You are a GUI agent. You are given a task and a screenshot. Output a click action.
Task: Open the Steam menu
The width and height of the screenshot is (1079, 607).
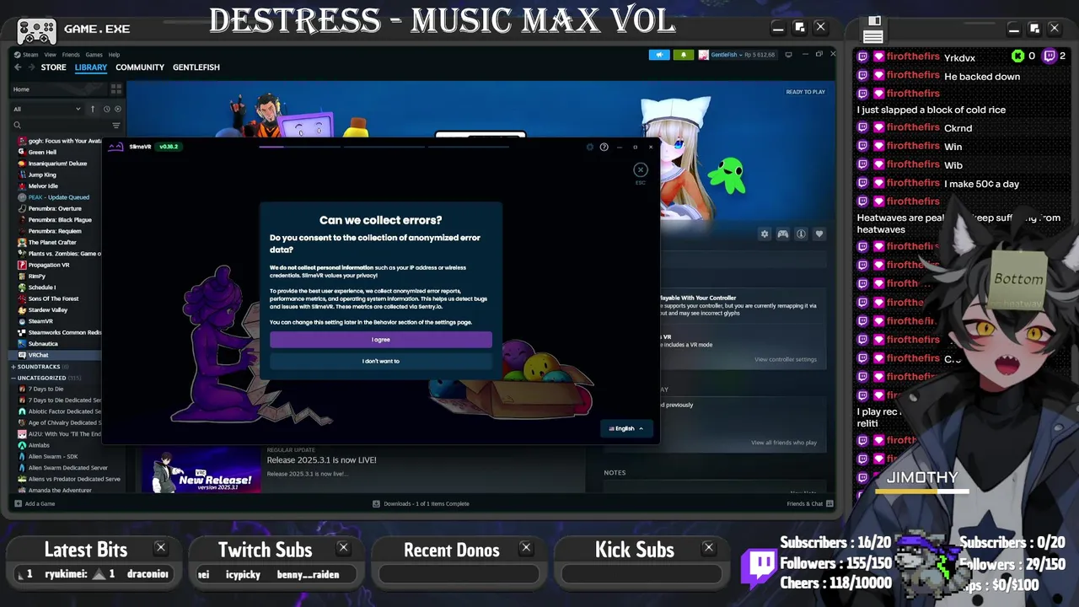coord(30,55)
